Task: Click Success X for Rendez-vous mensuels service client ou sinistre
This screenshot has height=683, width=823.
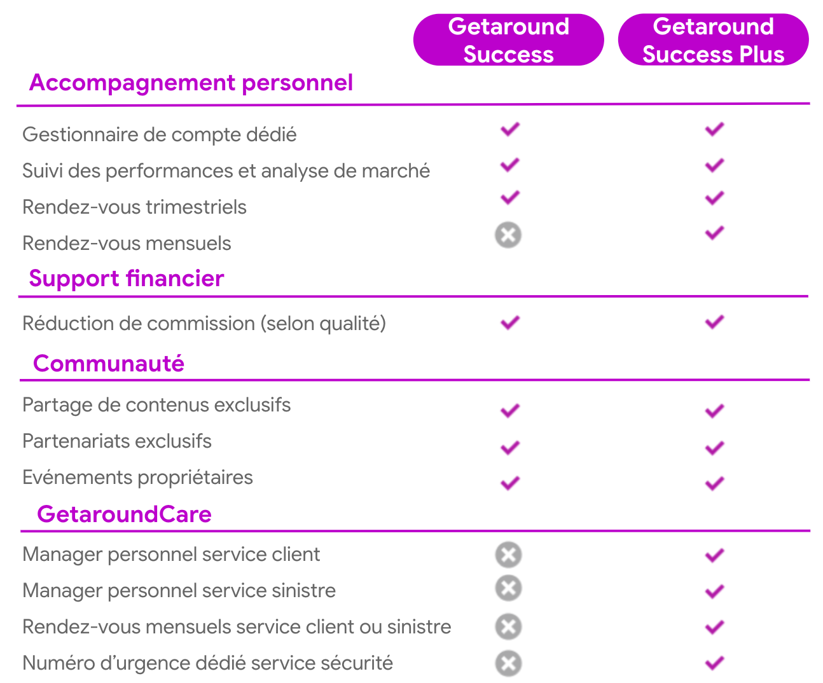Action: [508, 626]
